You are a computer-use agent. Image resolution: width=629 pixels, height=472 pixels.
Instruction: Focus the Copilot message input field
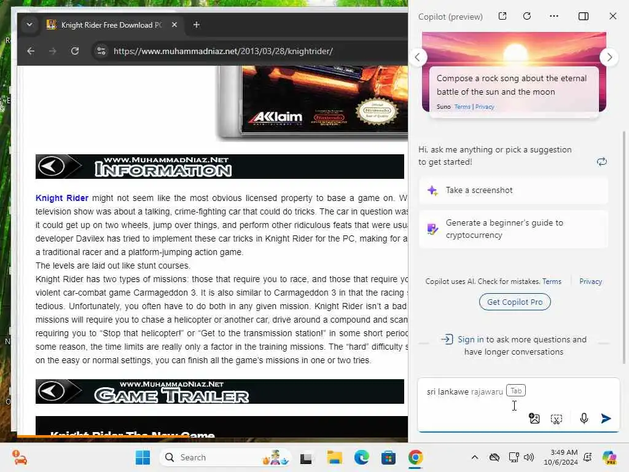pos(518,404)
